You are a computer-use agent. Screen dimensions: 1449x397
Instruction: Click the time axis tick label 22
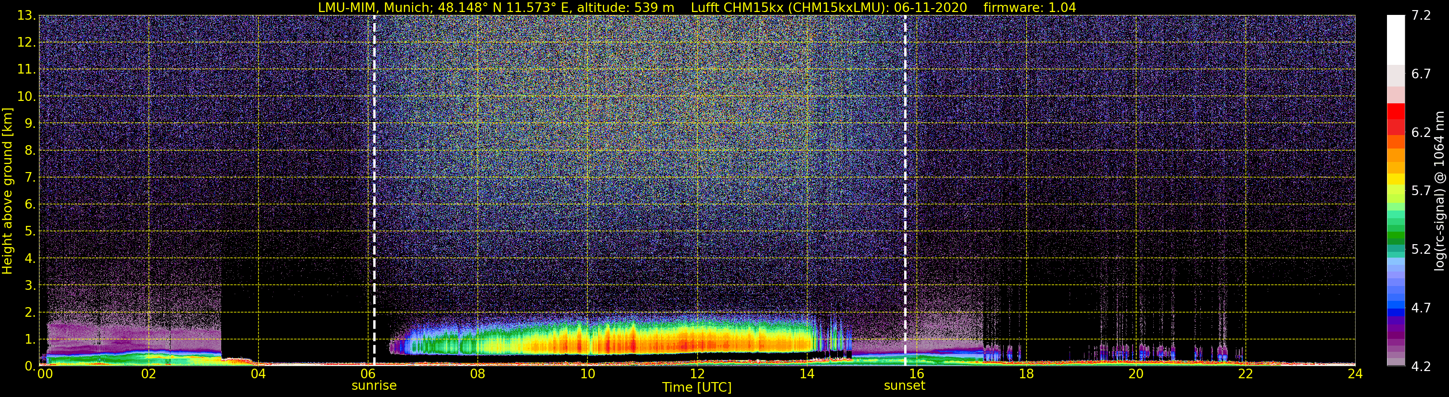1246,374
